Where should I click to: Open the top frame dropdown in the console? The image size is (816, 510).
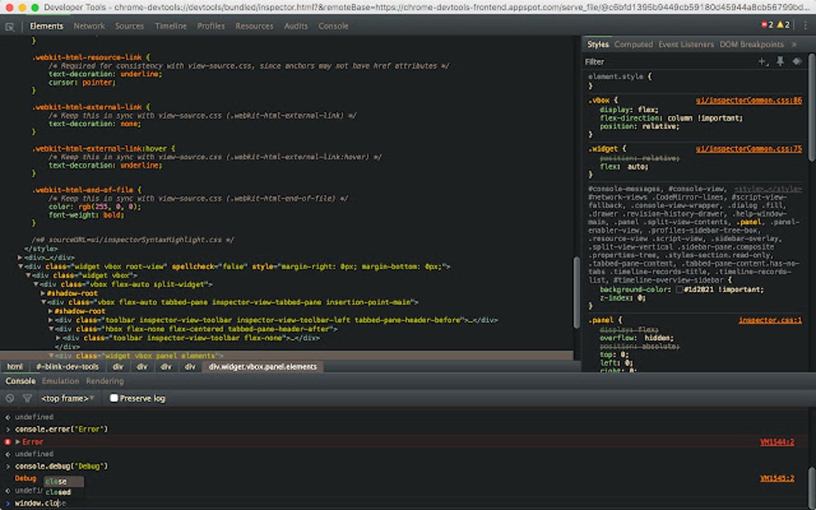66,398
